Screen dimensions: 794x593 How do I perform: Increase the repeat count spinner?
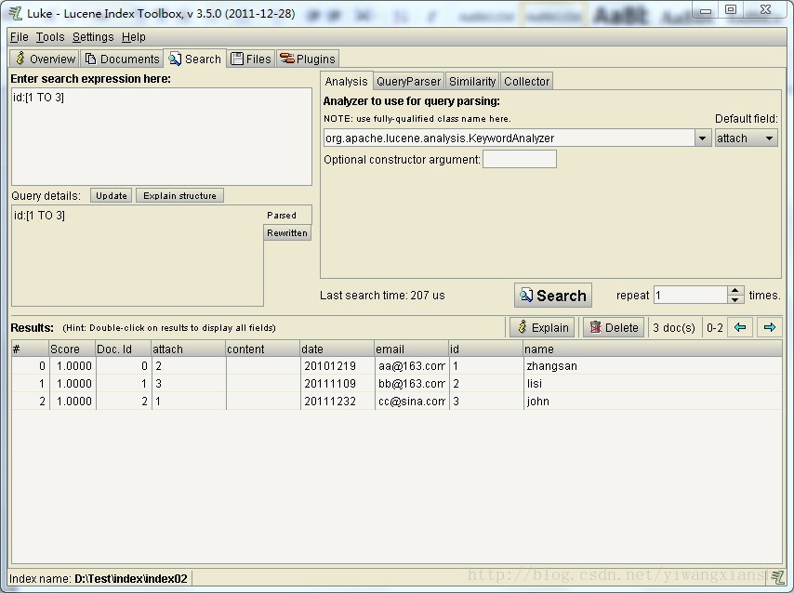735,291
